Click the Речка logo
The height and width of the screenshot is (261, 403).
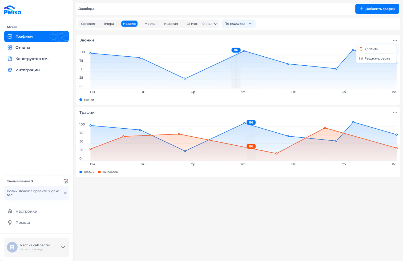tap(13, 10)
